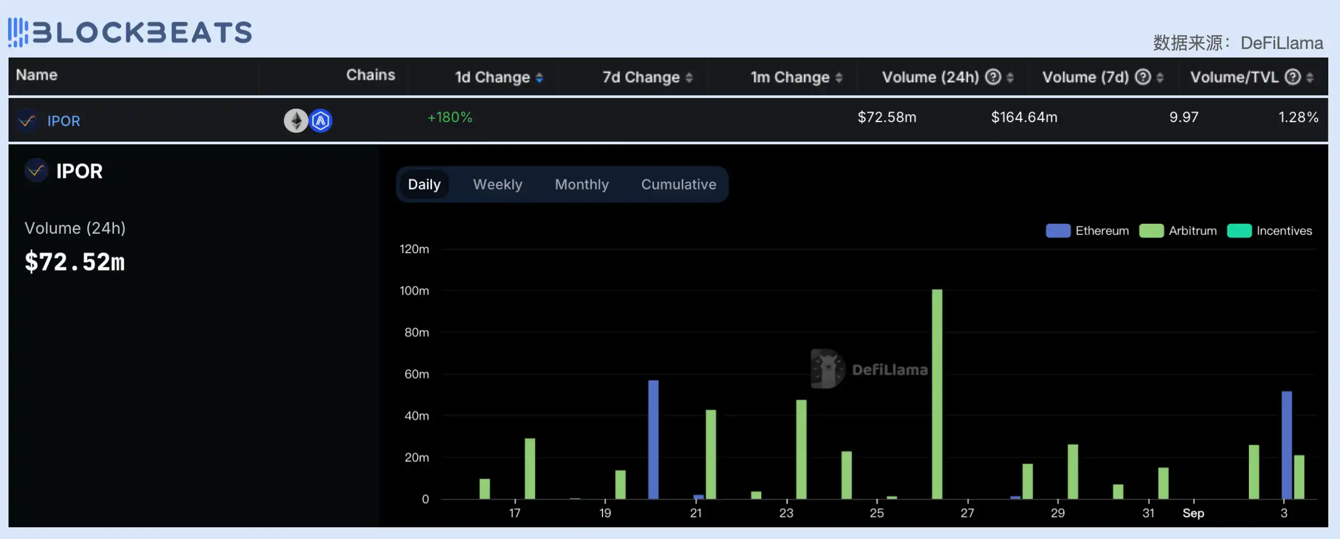This screenshot has height=539, width=1340.
Task: Select the Monthly chart view
Action: (x=582, y=184)
